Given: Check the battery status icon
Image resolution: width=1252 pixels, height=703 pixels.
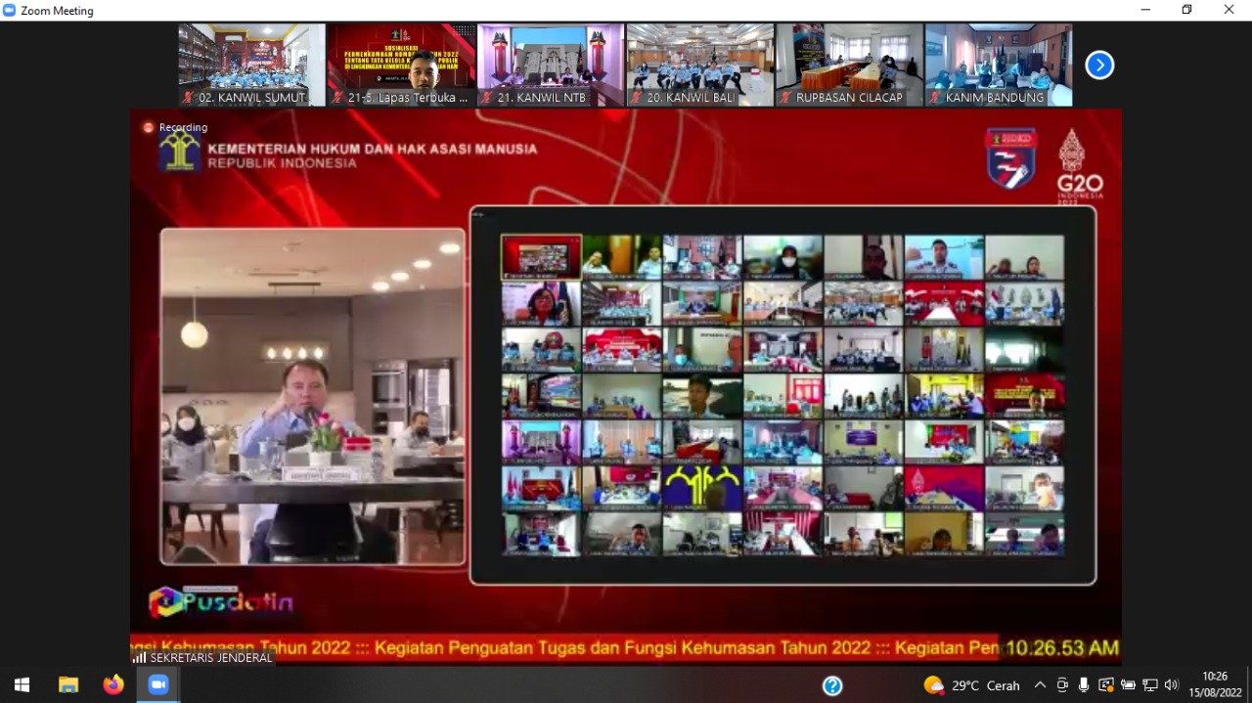Looking at the screenshot, I should [x=1128, y=685].
